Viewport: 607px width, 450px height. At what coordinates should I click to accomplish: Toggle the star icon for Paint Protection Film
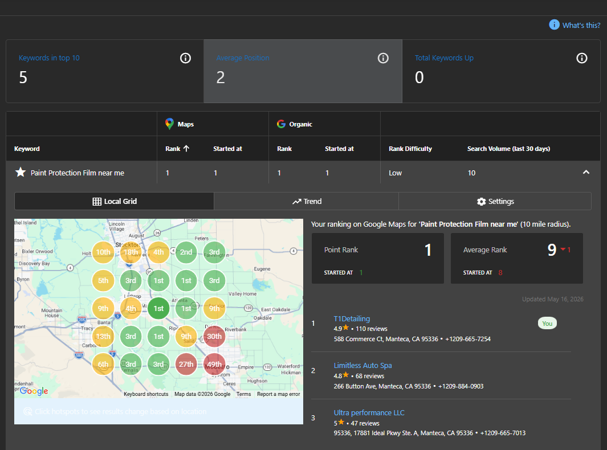tap(21, 172)
